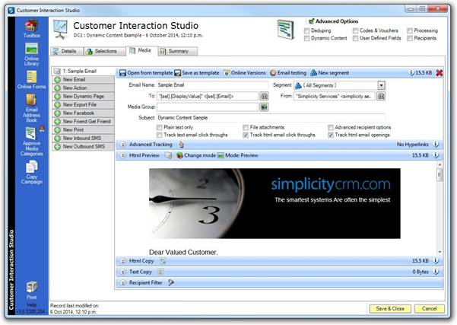The height and width of the screenshot is (325, 457).
Task: Click the Advanced Options gantt chart icon
Action: coord(286,29)
